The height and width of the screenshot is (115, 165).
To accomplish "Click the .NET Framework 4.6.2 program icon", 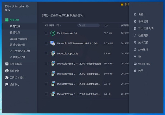I will coord(53,43).
